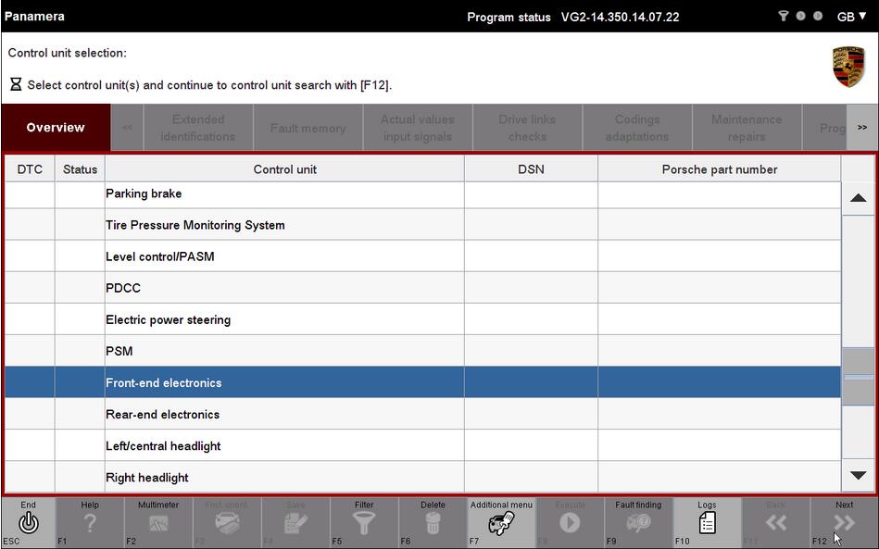Image resolution: width=879 pixels, height=549 pixels.
Task: Click the End power icon
Action: (28, 523)
